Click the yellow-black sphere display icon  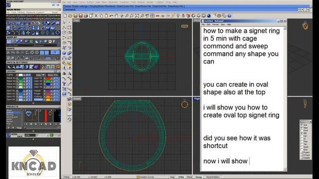pos(50,41)
